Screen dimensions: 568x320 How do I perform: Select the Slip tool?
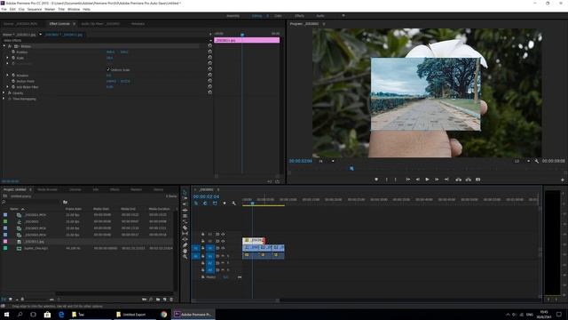click(x=185, y=233)
